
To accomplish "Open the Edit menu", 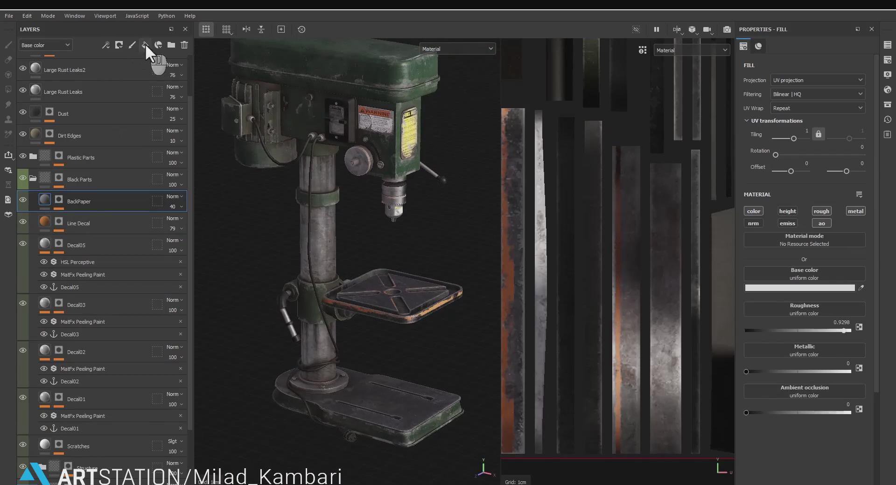I will pyautogui.click(x=27, y=15).
